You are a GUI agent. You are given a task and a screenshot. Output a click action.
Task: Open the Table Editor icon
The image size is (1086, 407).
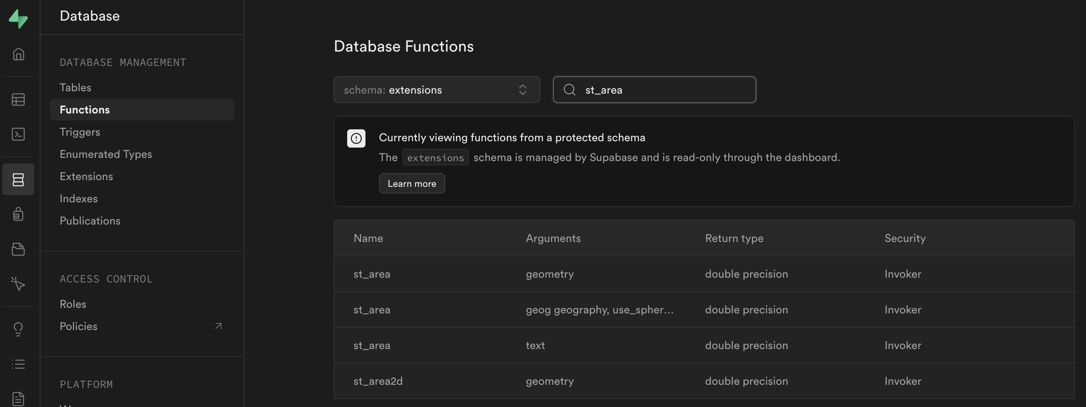point(18,100)
